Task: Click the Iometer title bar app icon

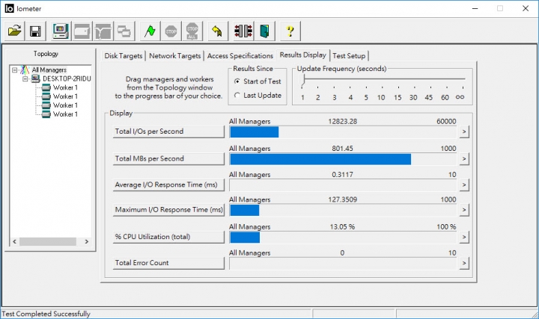Action: 9,8
